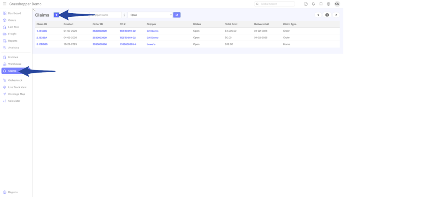Open Dashboard in the sidebar
This screenshot has height=197, width=423.
14,13
